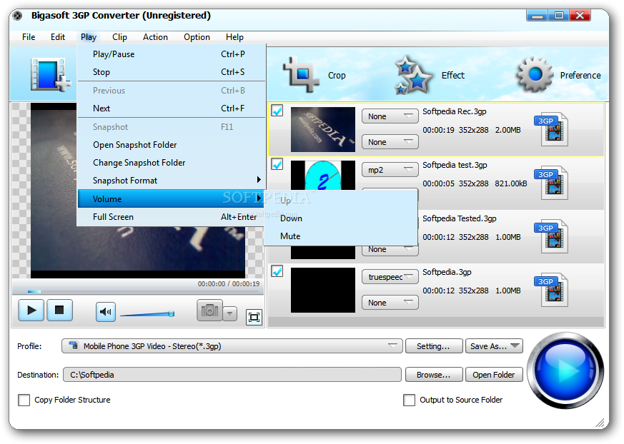The width and height of the screenshot is (624, 444).
Task: Open the truespeech dropdown of Softpedia.3gp
Action: (390, 277)
